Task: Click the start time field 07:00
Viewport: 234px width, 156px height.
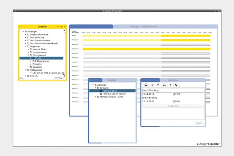Action: (x=189, y=94)
